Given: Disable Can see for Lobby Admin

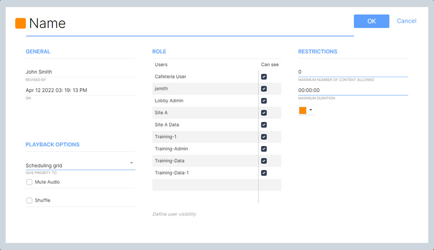Looking at the screenshot, I should tap(264, 101).
